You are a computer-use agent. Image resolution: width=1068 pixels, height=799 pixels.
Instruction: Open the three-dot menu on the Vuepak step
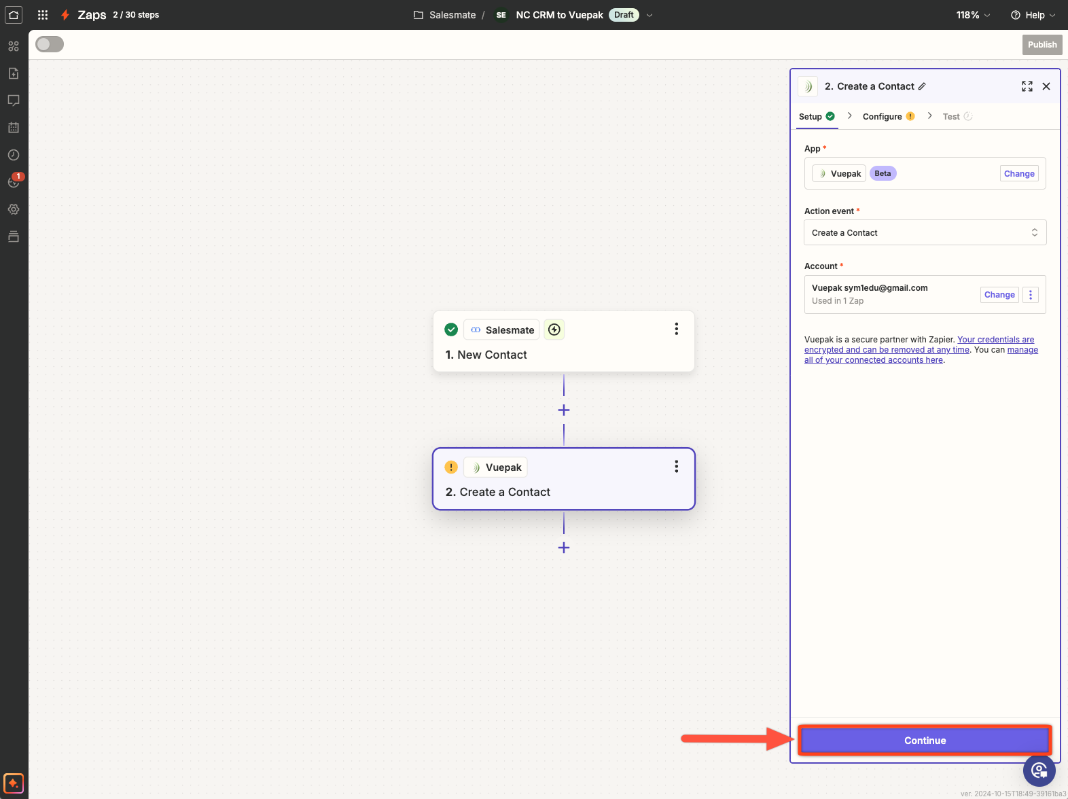tap(676, 466)
